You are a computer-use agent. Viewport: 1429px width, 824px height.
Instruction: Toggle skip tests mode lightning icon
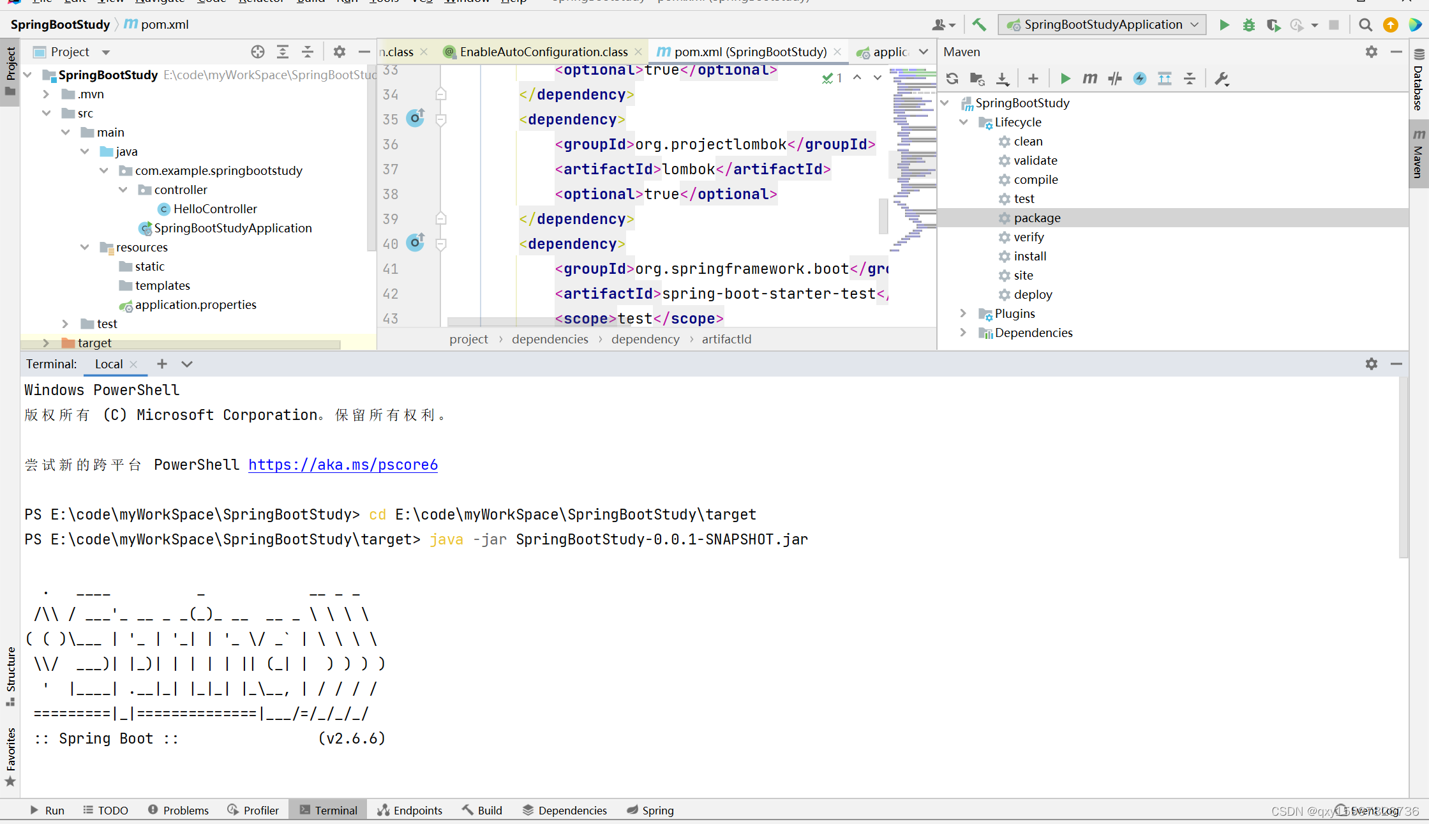1140,79
